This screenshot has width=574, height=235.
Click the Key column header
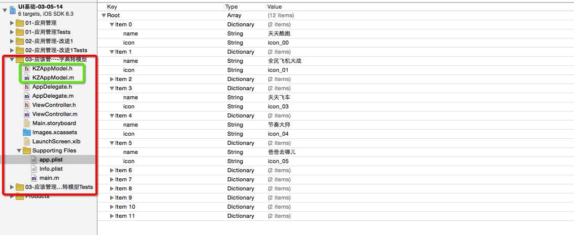pyautogui.click(x=113, y=7)
